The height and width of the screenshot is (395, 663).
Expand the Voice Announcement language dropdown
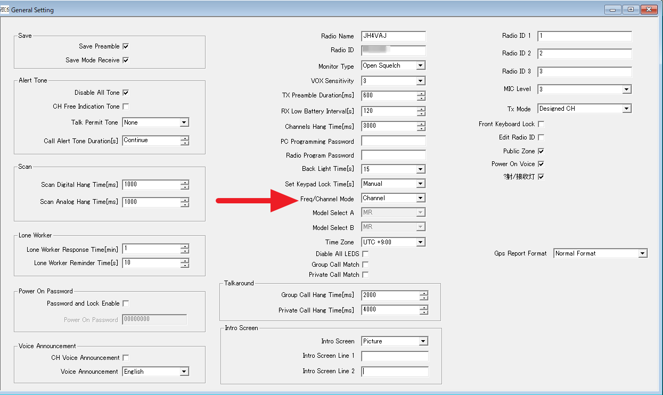pyautogui.click(x=184, y=372)
